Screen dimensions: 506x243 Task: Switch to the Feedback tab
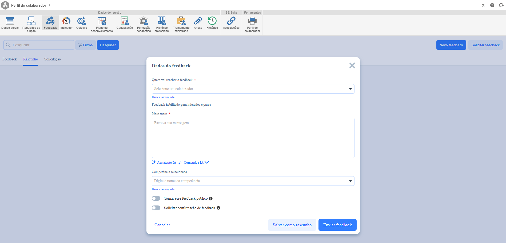10,59
